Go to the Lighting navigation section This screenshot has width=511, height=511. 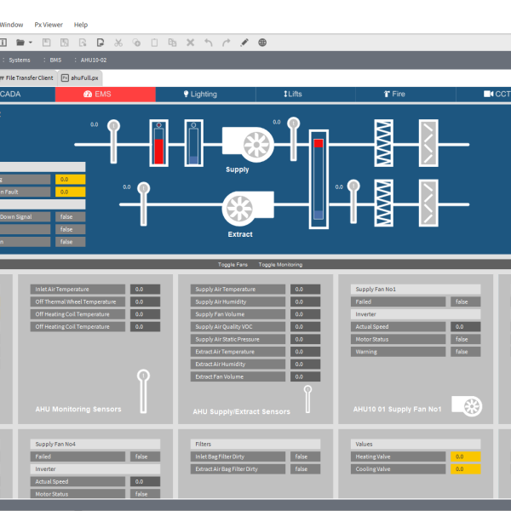coord(200,95)
